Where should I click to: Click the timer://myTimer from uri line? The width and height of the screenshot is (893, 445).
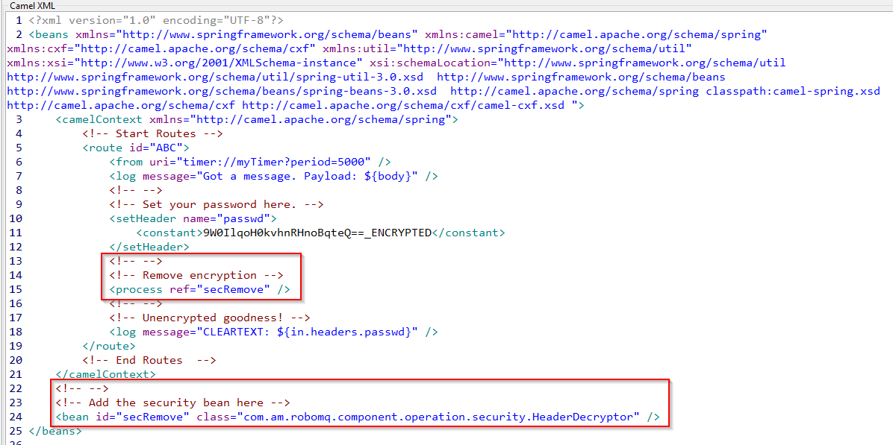coord(249,162)
